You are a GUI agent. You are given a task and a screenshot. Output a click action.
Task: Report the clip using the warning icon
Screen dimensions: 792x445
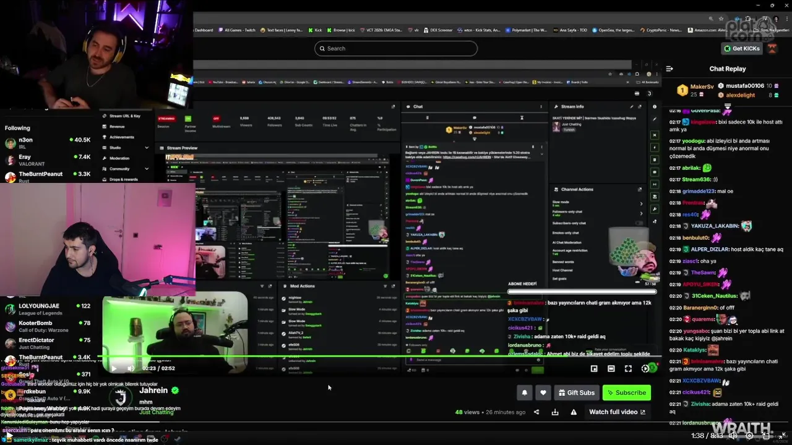point(574,412)
